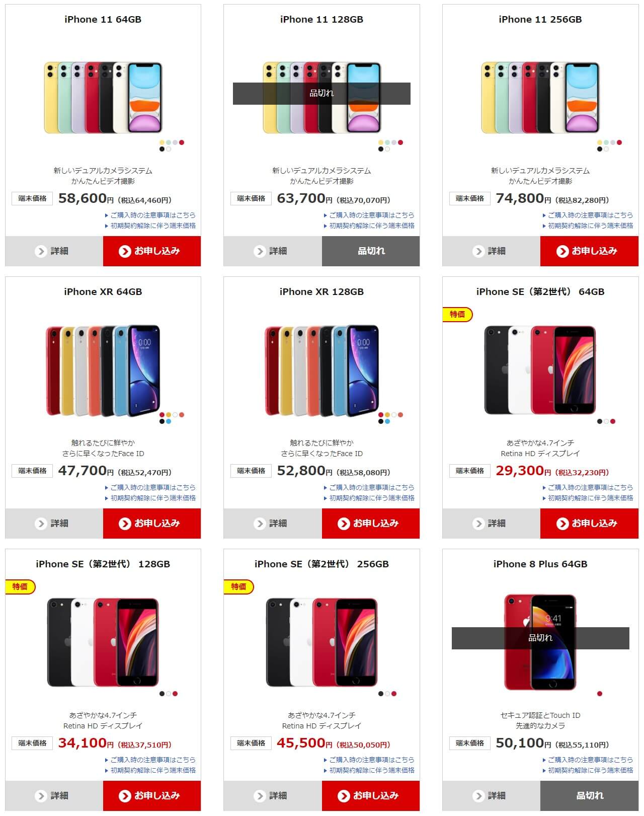The width and height of the screenshot is (644, 816).
Task: Click the grey 品切れ button for iPhone 8 Plus
Action: pyautogui.click(x=589, y=796)
